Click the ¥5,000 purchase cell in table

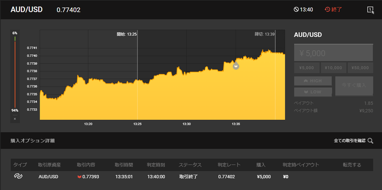[x=264, y=177]
